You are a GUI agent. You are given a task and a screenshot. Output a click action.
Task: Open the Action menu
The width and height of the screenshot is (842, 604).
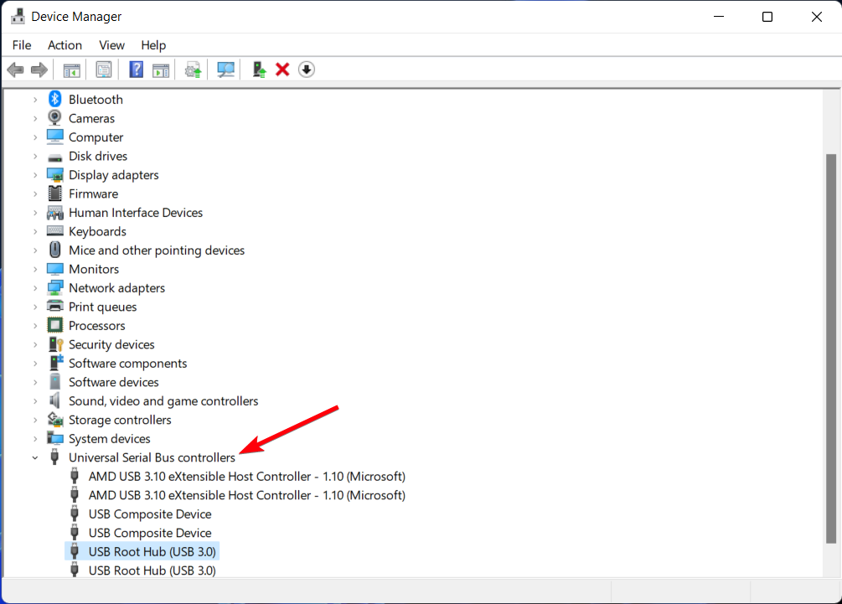[x=65, y=45]
